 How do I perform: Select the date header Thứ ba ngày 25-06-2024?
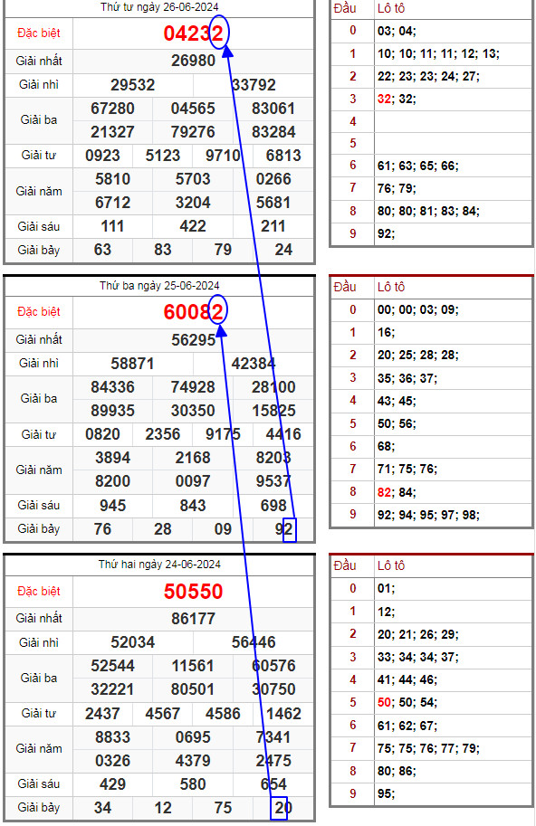point(159,286)
